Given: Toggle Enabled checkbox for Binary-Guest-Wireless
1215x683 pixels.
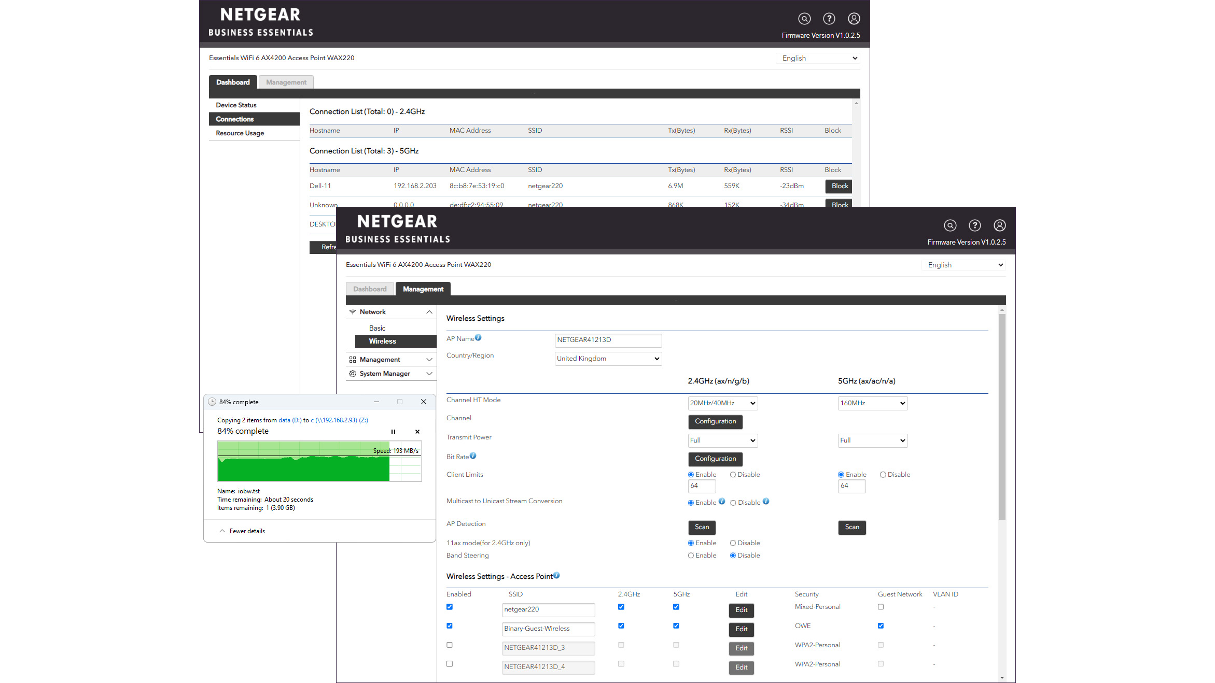Looking at the screenshot, I should click(450, 626).
